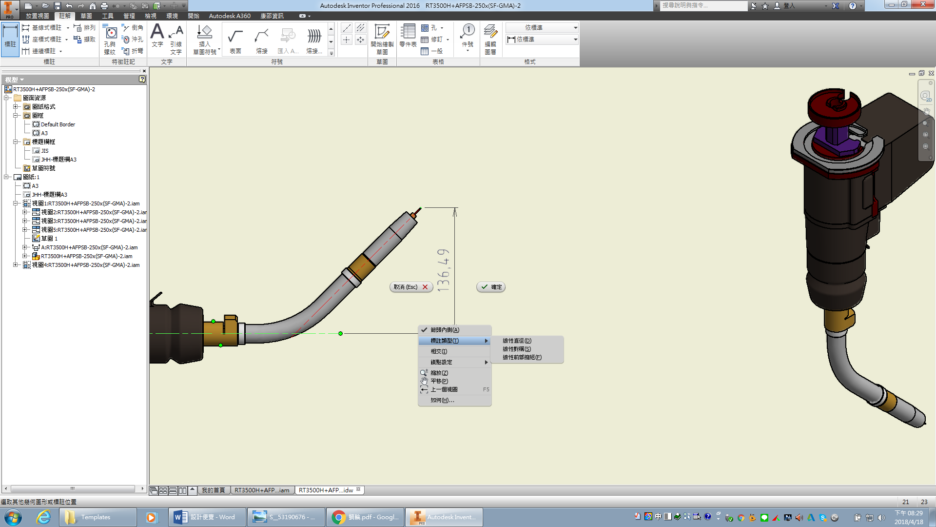The height and width of the screenshot is (527, 936).
Task: Switch to RT3500H+AFP...iam document tab
Action: [x=262, y=490]
